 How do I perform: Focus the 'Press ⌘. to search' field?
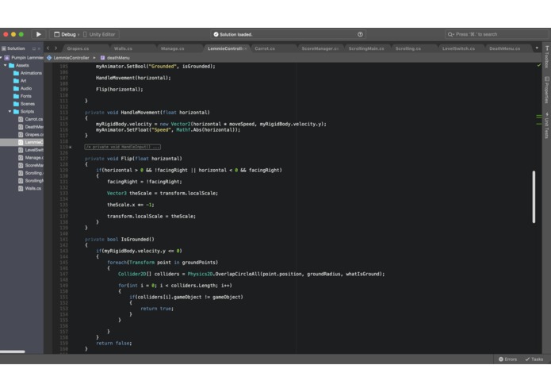point(496,34)
